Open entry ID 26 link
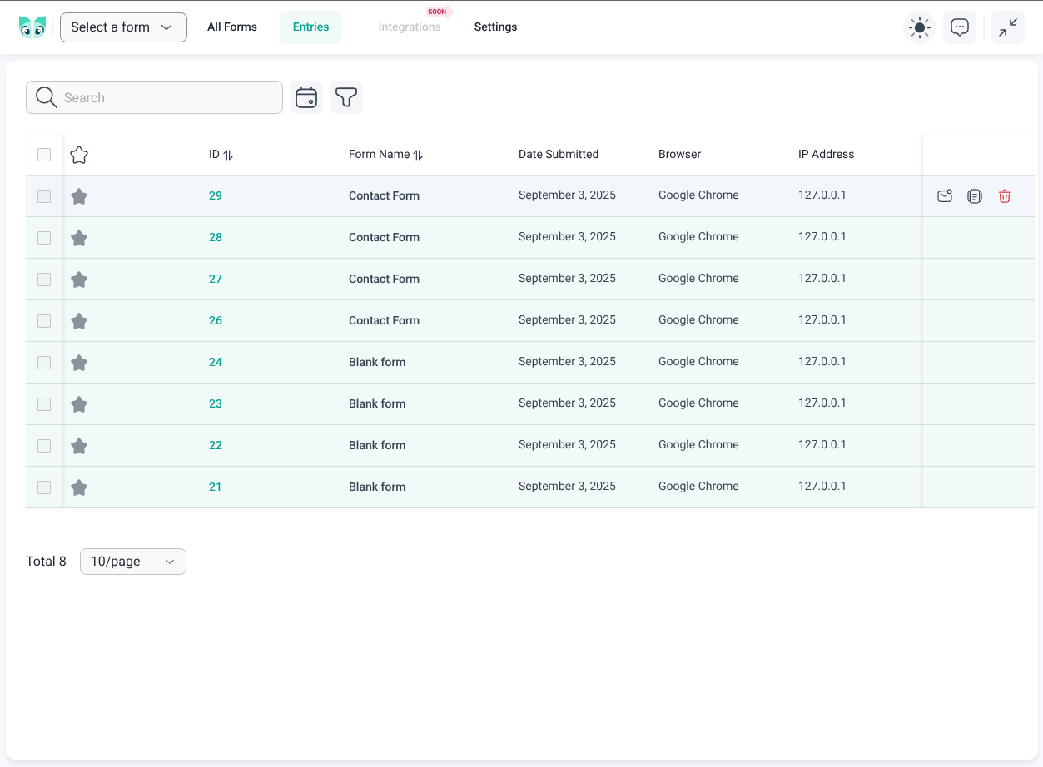The width and height of the screenshot is (1043, 767). tap(216, 320)
